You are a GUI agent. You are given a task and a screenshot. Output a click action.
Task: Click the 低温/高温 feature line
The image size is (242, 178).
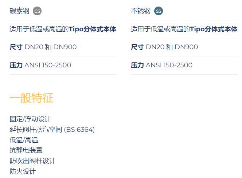[x=24, y=140]
